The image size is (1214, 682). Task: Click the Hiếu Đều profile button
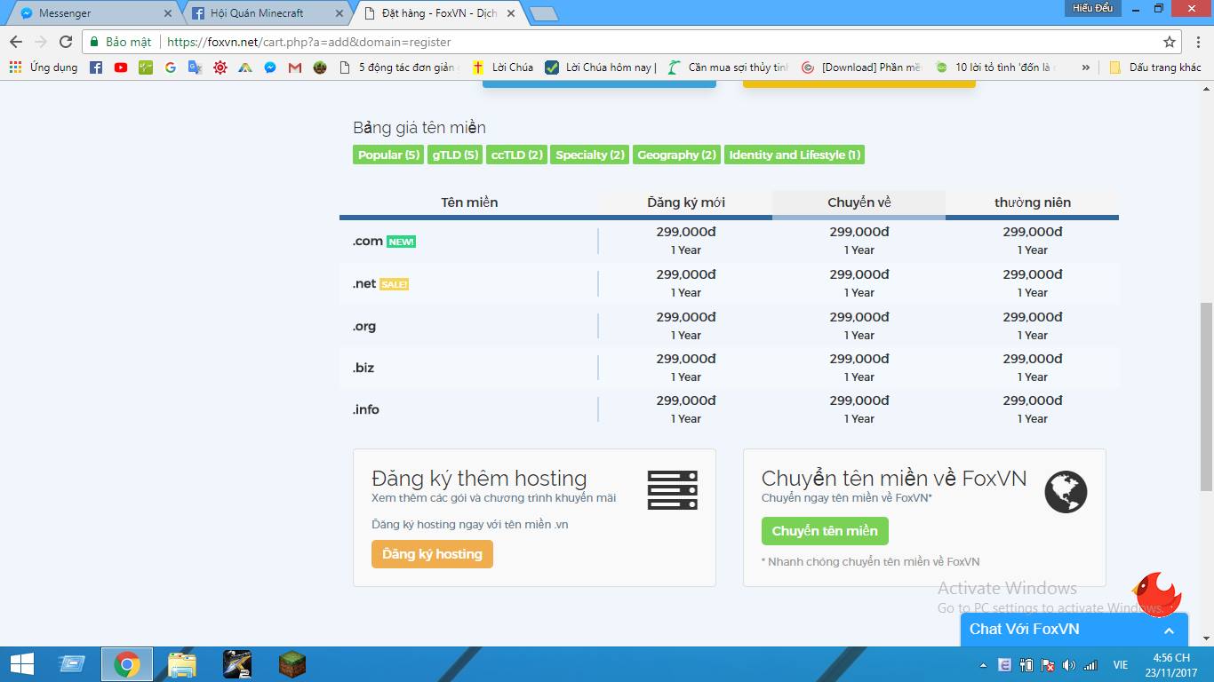[x=1092, y=8]
